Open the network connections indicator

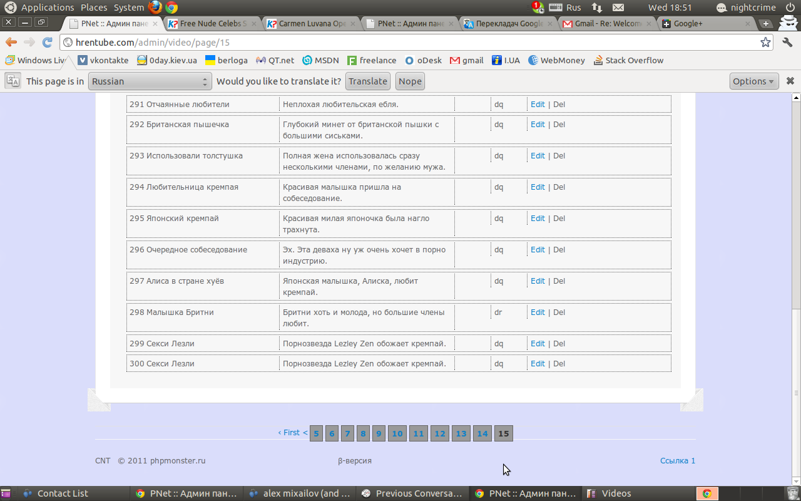(x=597, y=8)
